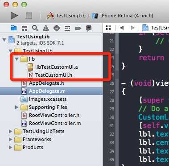Viewport: 169px width, 166px height.
Task: Collapse the lib folder
Action: (x=16, y=59)
